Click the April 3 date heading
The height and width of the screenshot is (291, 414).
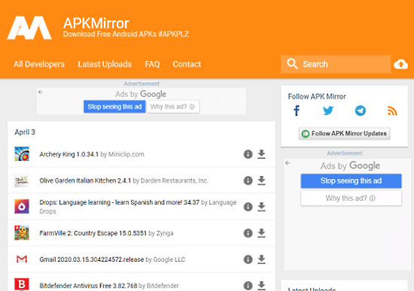click(25, 132)
